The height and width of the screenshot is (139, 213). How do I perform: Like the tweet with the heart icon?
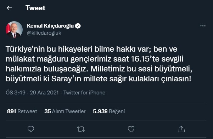tap(131, 129)
